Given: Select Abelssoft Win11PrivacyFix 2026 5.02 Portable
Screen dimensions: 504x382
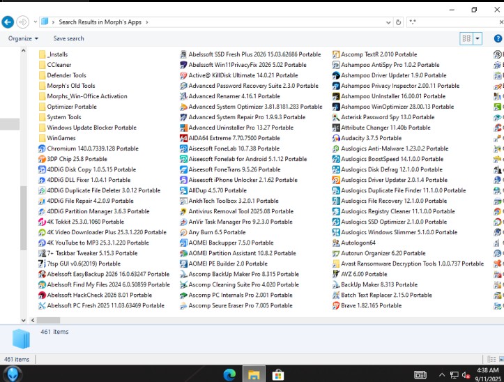Looking at the screenshot, I should click(247, 65).
